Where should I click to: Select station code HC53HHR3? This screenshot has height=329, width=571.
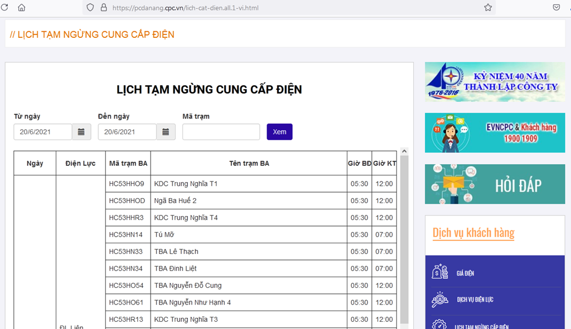click(126, 218)
